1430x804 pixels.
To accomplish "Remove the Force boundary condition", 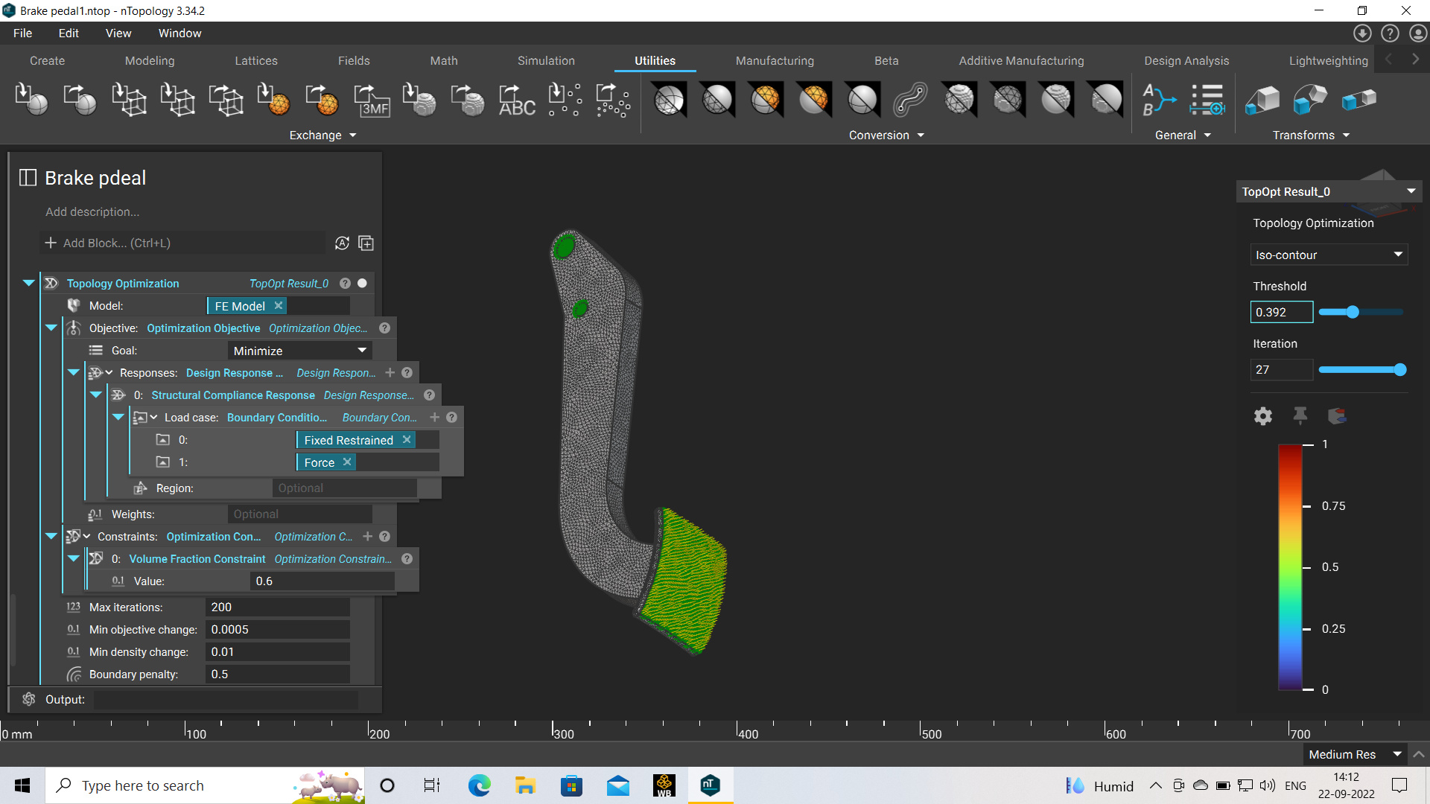I will coord(347,462).
